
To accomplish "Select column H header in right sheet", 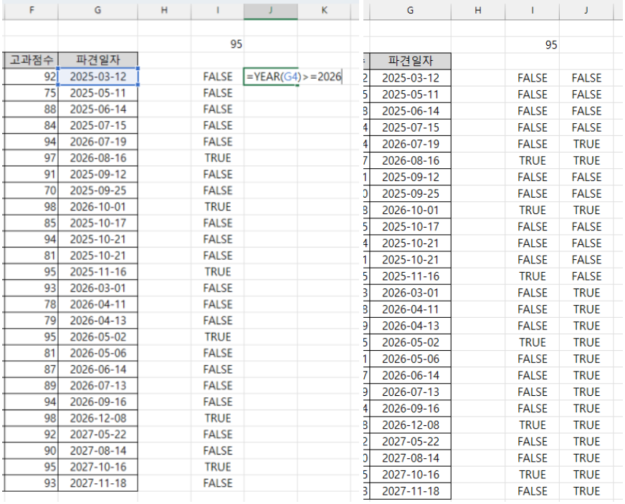I will [478, 11].
